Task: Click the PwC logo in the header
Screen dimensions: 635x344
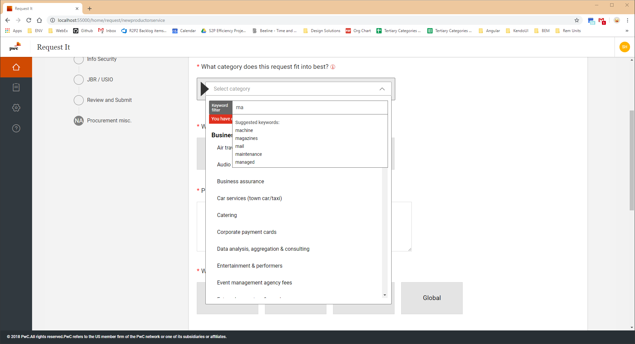Action: click(15, 47)
